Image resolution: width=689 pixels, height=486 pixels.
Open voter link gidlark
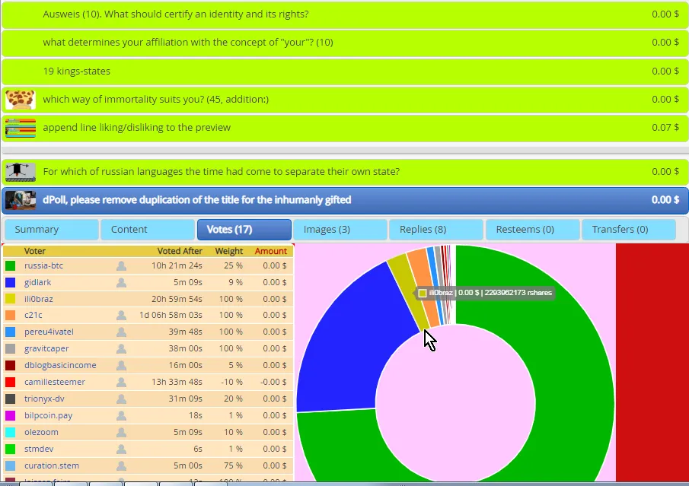coord(37,282)
